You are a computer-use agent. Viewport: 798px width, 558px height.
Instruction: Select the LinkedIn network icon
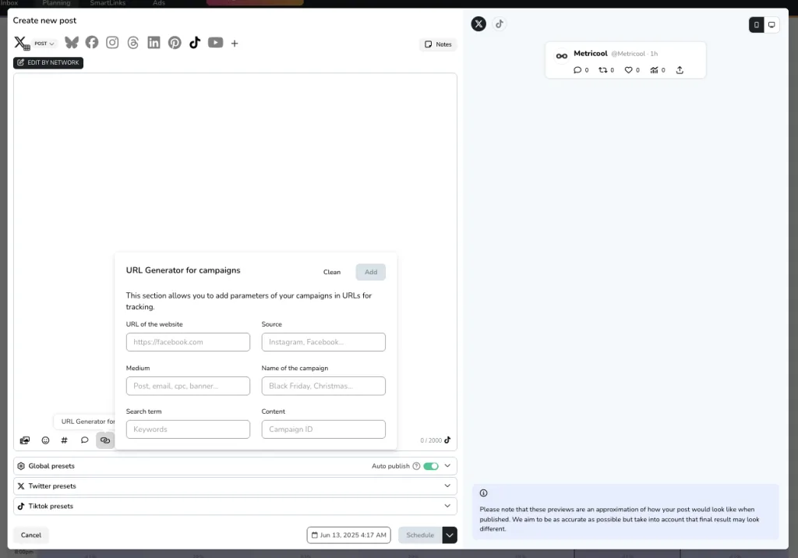[154, 43]
